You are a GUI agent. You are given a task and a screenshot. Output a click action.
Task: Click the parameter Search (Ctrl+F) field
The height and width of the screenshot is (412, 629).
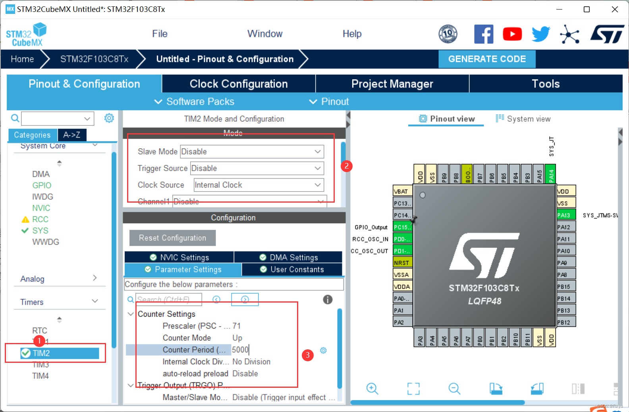(169, 299)
